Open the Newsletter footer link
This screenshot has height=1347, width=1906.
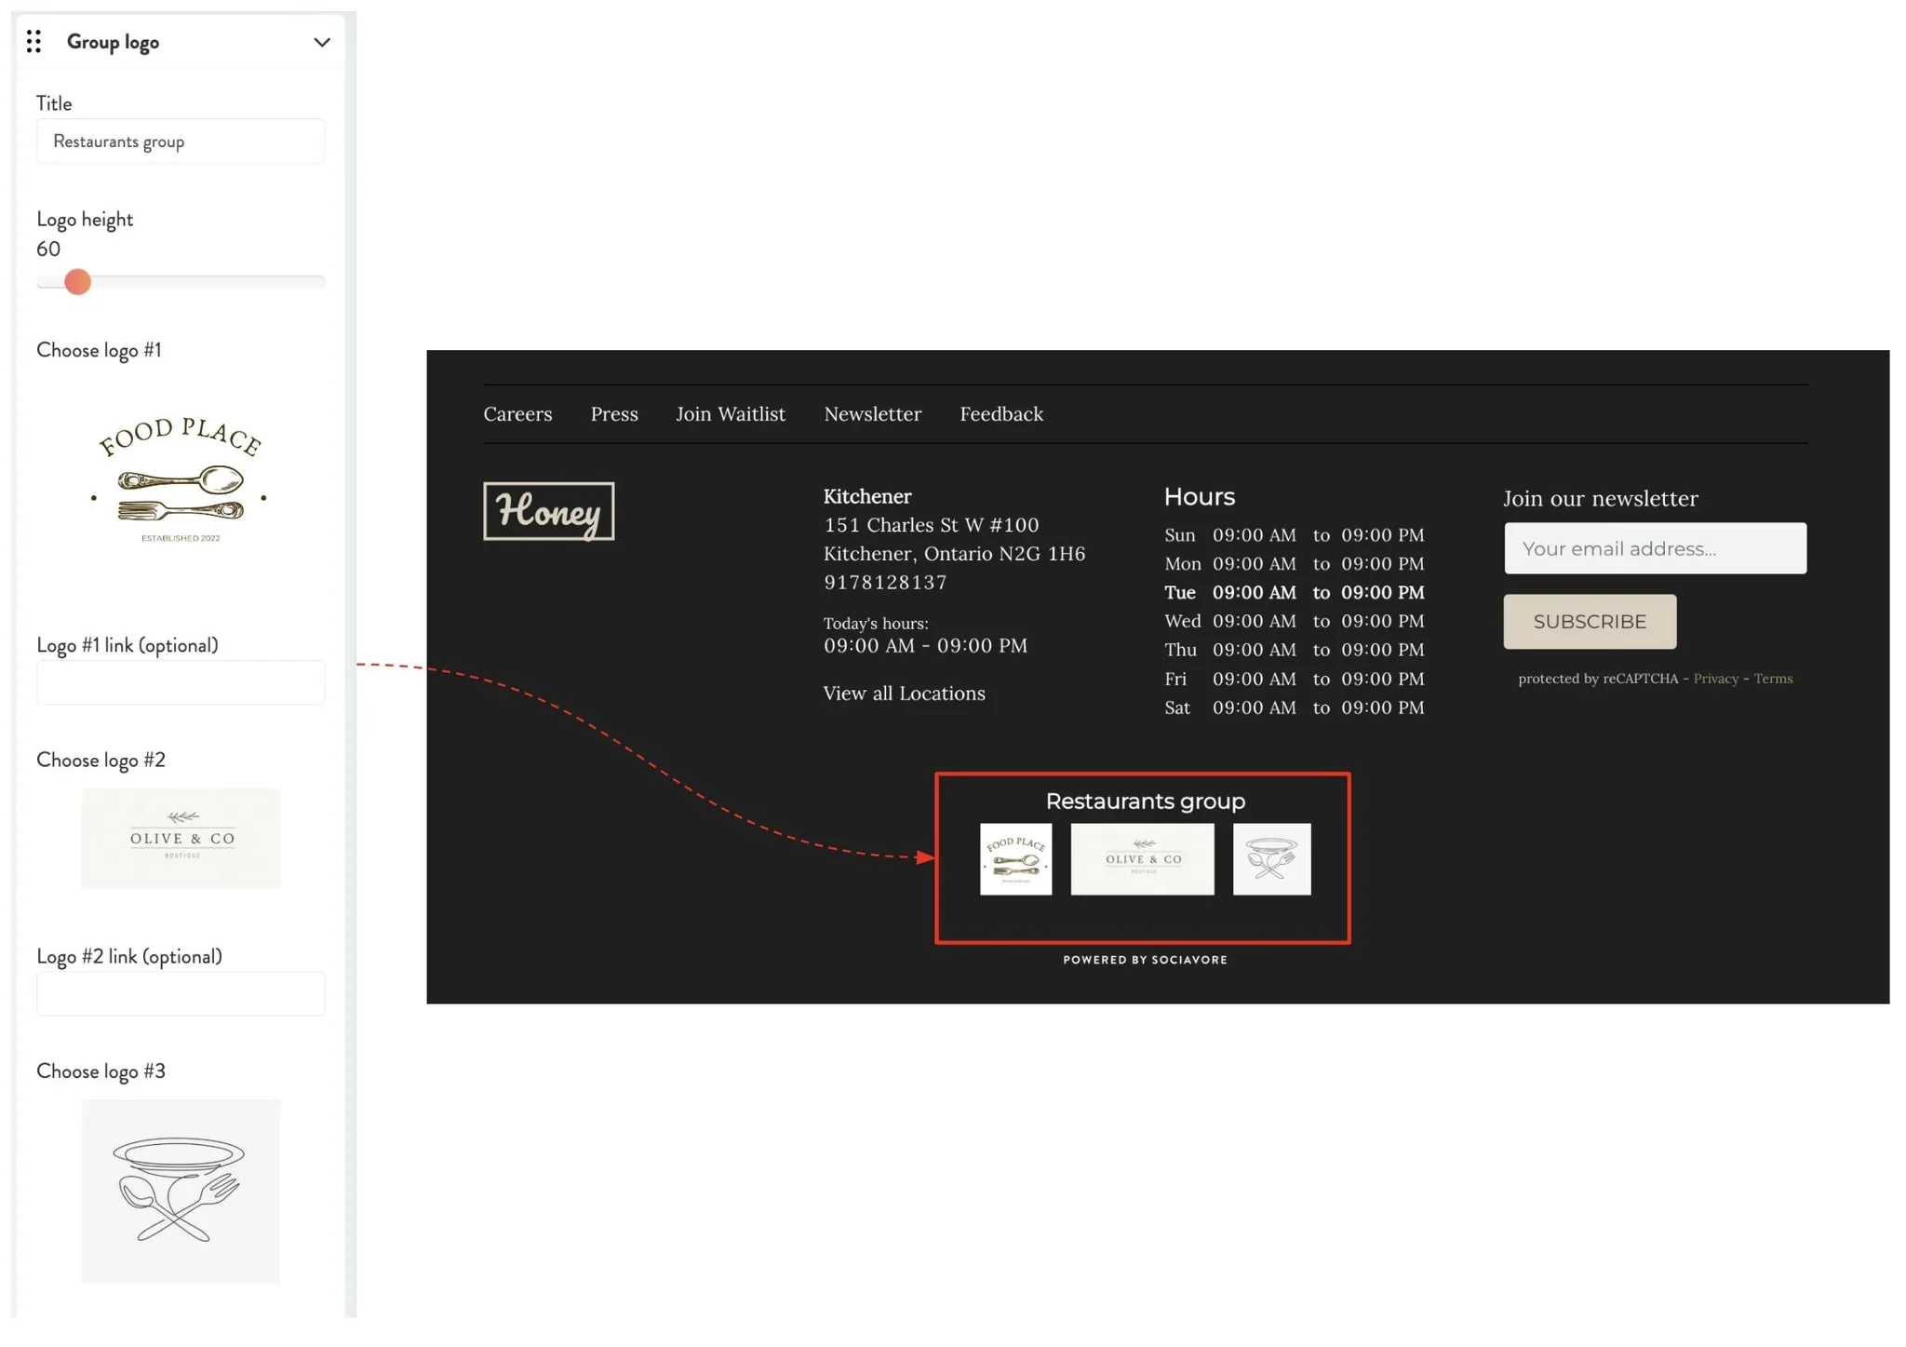(873, 414)
